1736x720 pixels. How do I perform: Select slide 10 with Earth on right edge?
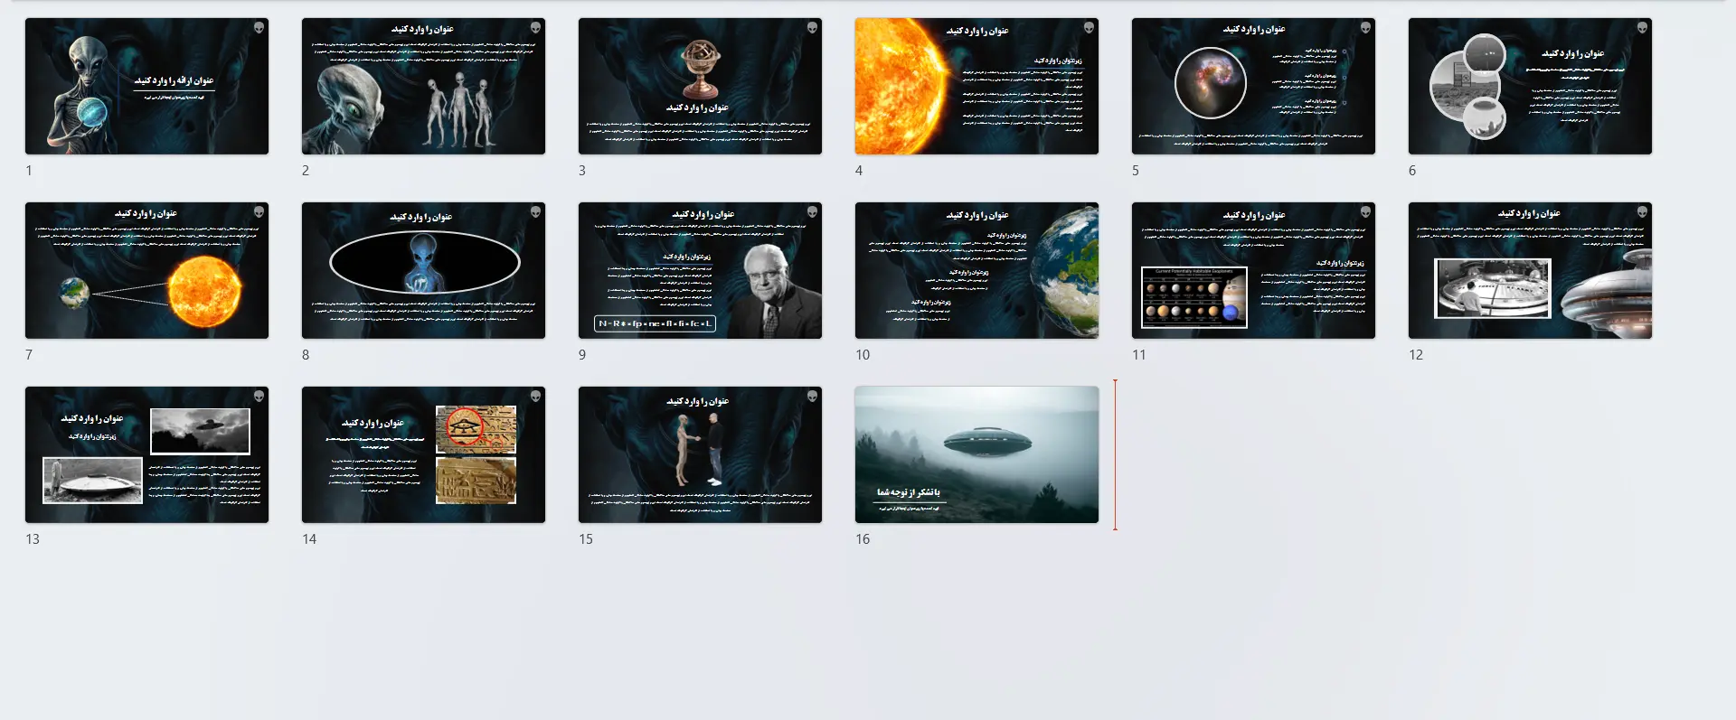click(976, 270)
